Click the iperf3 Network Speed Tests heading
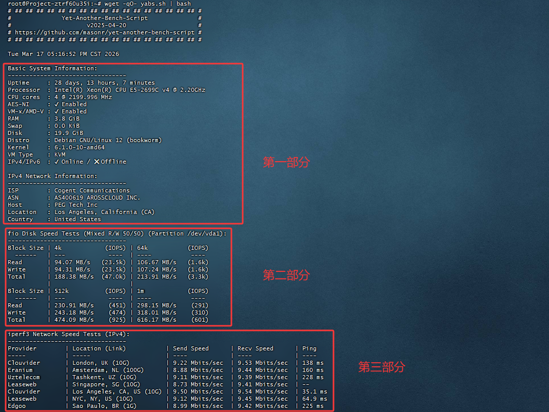549x412 pixels. (x=68, y=334)
